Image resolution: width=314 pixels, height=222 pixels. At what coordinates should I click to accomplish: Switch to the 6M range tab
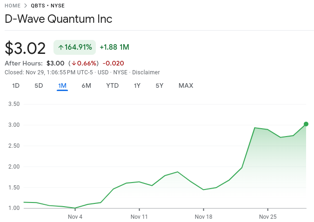coord(86,85)
